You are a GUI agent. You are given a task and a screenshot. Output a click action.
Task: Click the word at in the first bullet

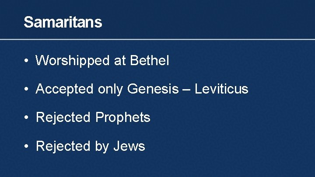click(120, 61)
